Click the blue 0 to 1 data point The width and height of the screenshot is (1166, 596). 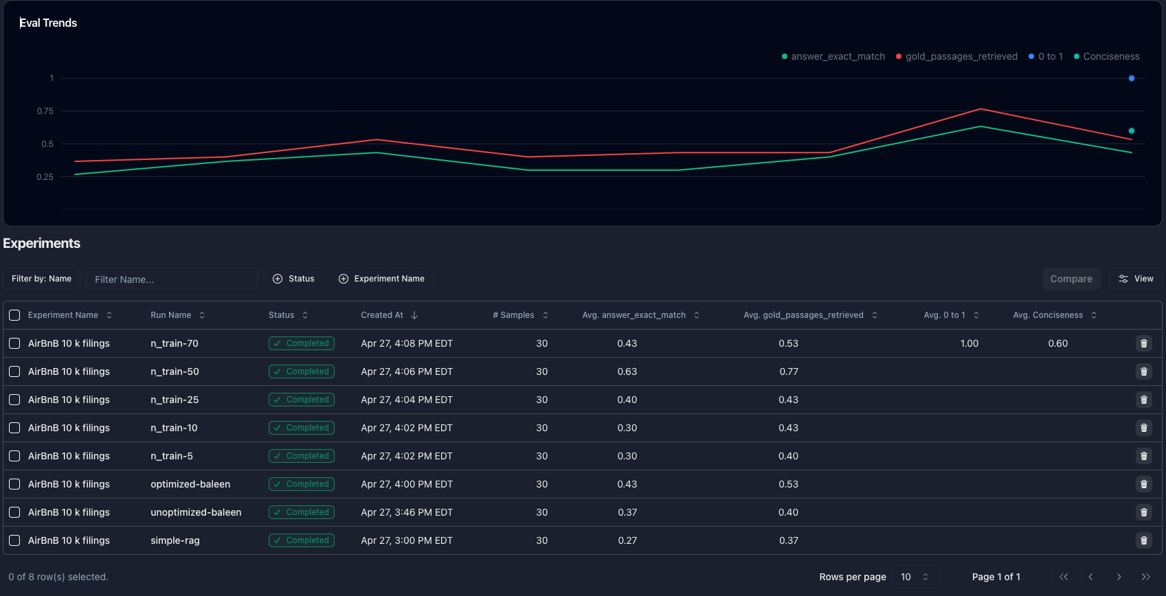[1132, 78]
